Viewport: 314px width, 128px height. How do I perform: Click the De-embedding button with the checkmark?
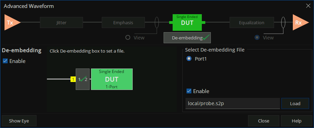click(x=187, y=38)
